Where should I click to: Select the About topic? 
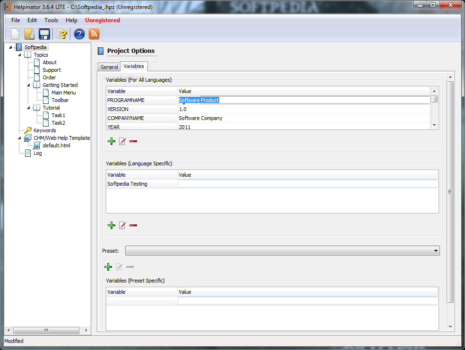(x=50, y=62)
